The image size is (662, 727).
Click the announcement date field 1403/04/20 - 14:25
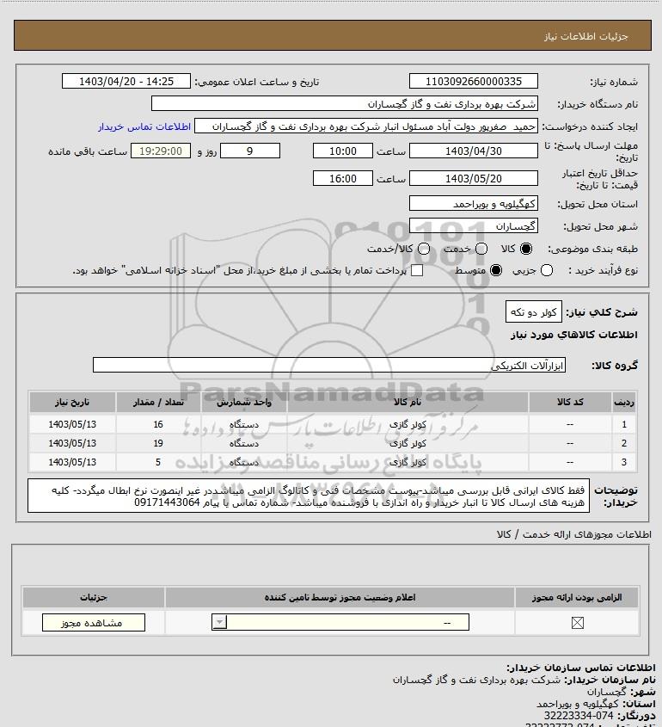(x=126, y=81)
